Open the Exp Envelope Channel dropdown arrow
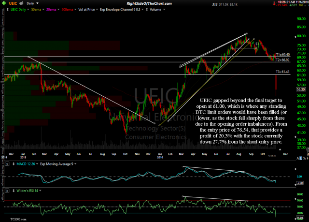 coord(142,10)
